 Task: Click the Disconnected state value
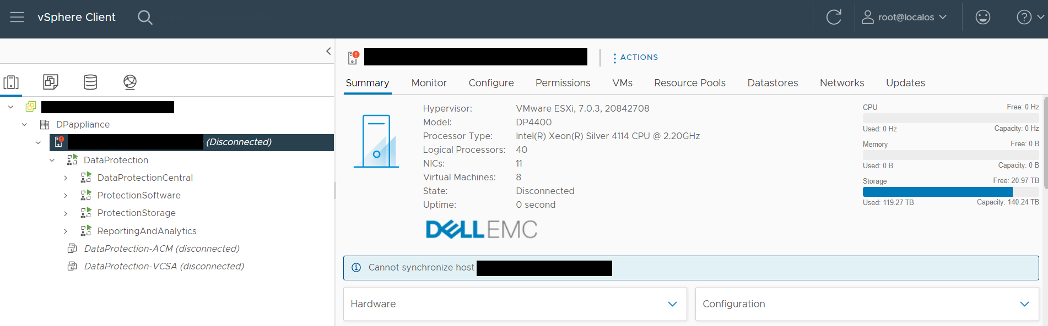pyautogui.click(x=545, y=191)
